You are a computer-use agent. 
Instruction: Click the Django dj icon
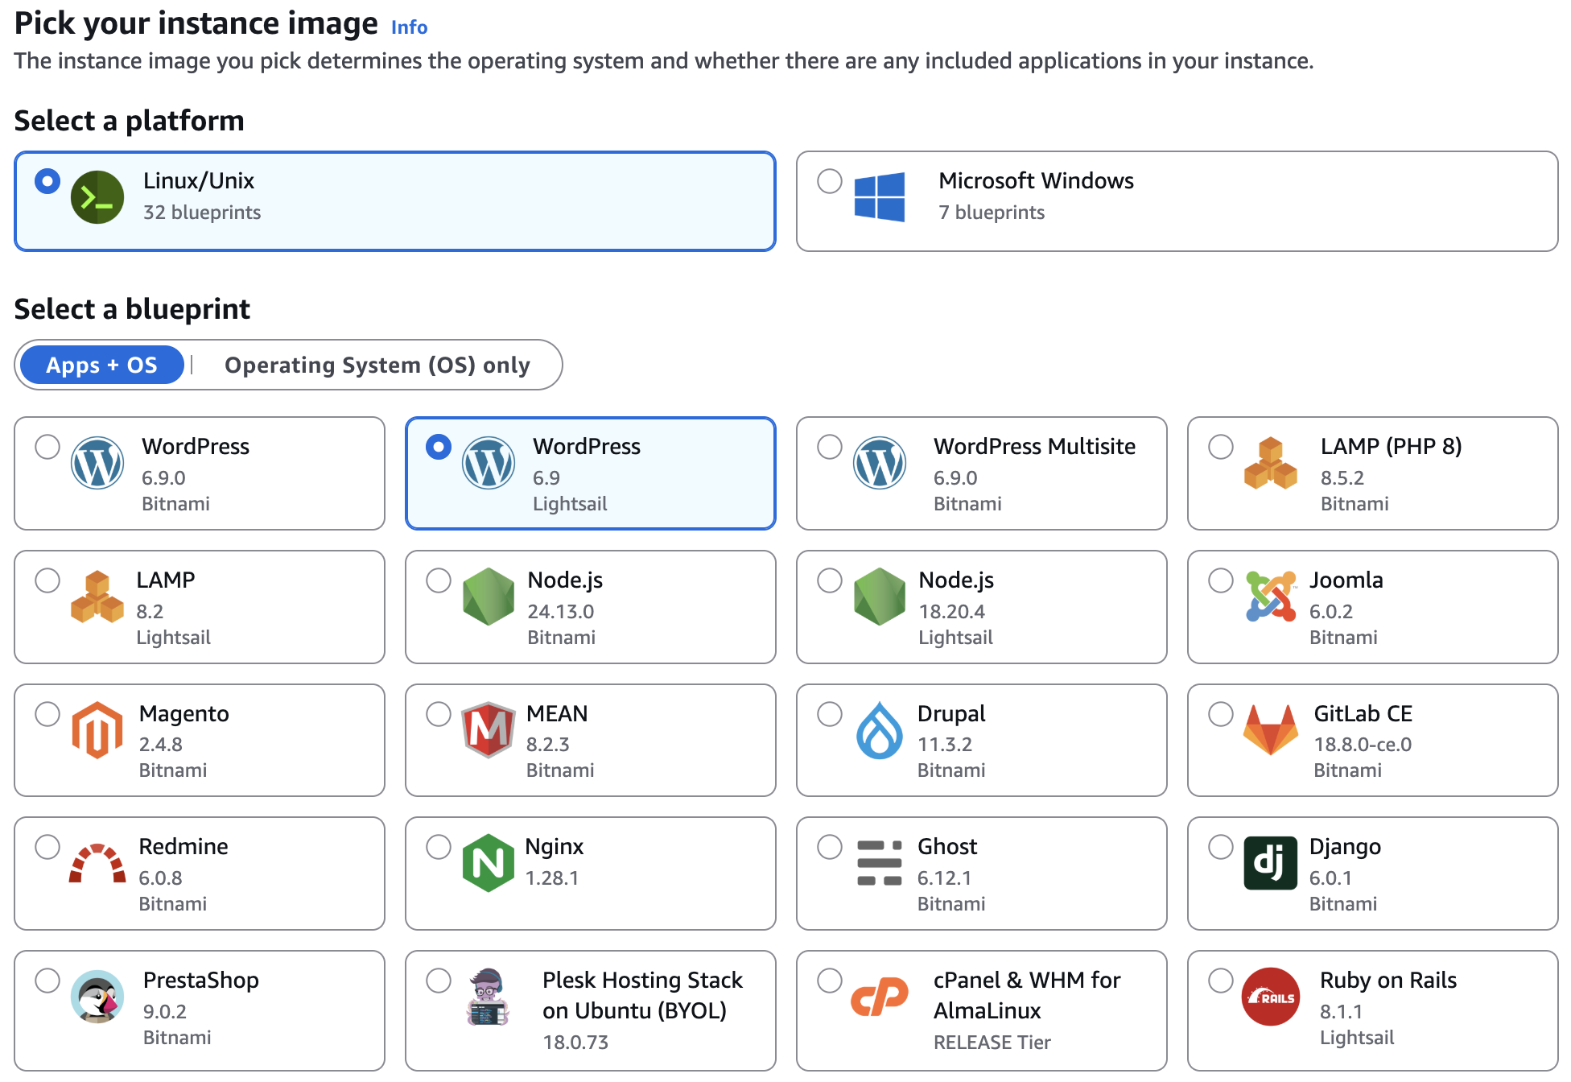pos(1270,863)
